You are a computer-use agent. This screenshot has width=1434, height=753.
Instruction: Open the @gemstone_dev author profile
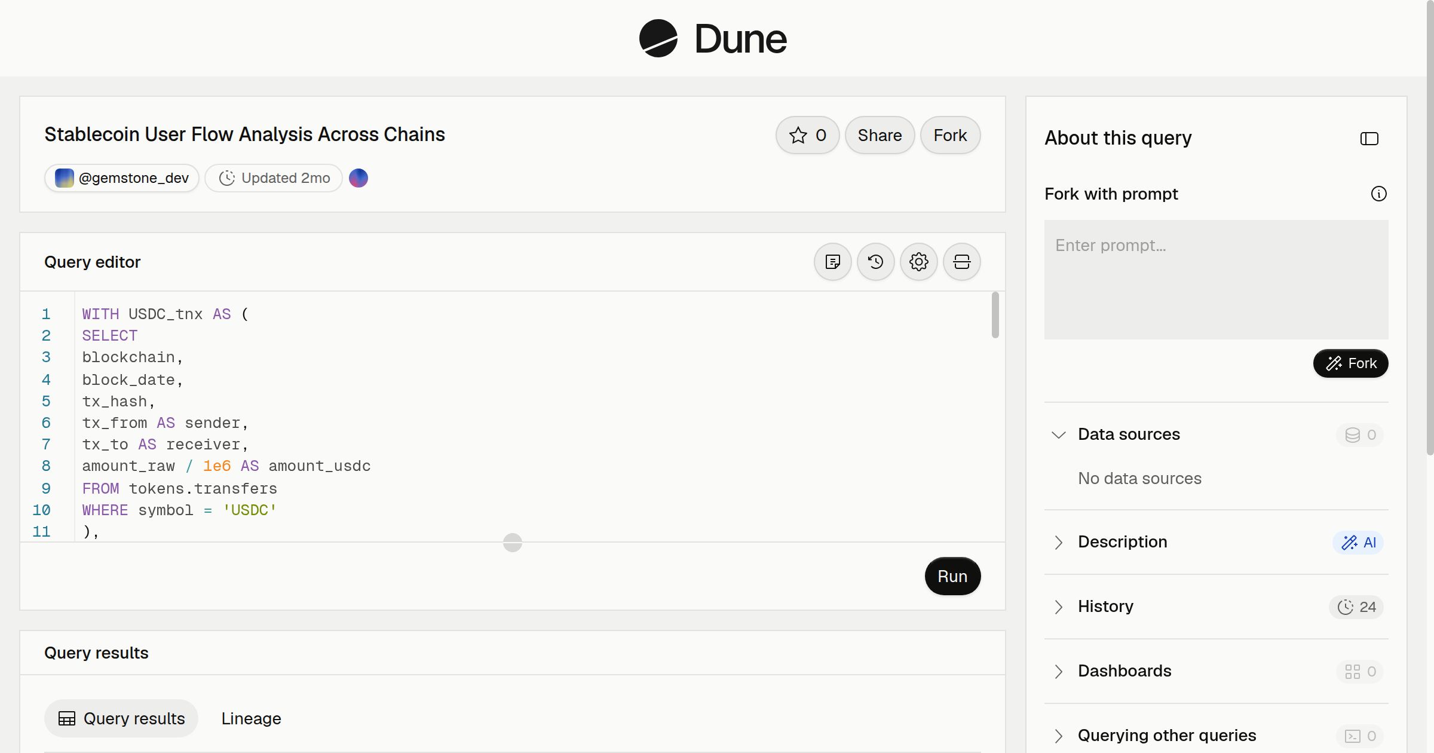(122, 178)
